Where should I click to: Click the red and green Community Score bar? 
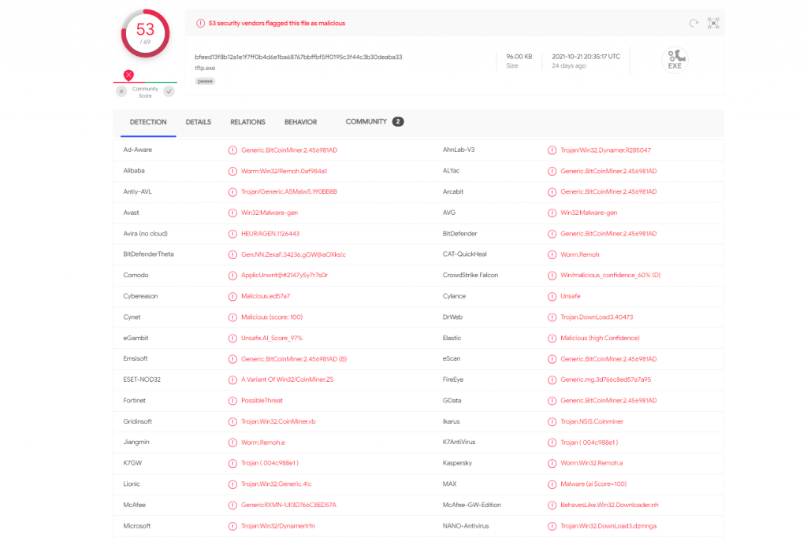(145, 82)
